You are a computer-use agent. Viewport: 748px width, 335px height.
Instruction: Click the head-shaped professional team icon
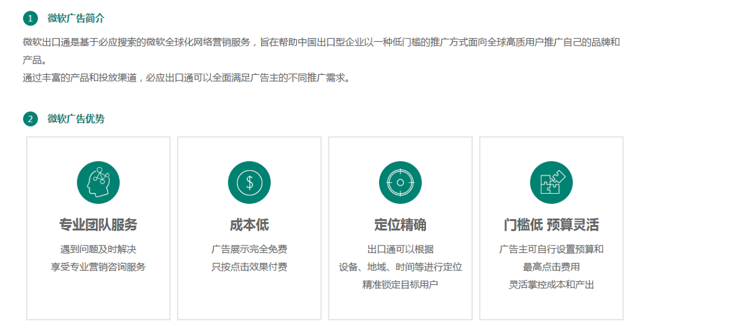point(98,182)
